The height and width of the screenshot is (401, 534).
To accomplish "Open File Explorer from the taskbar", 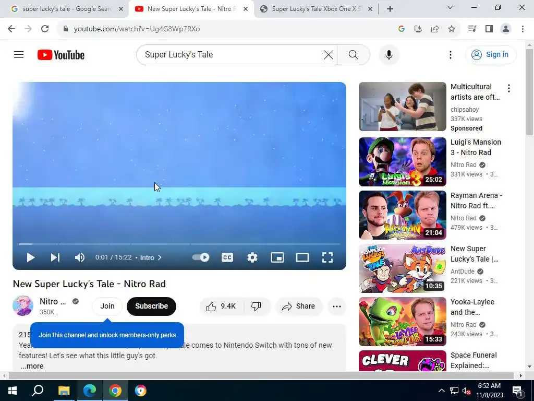I will pos(64,391).
